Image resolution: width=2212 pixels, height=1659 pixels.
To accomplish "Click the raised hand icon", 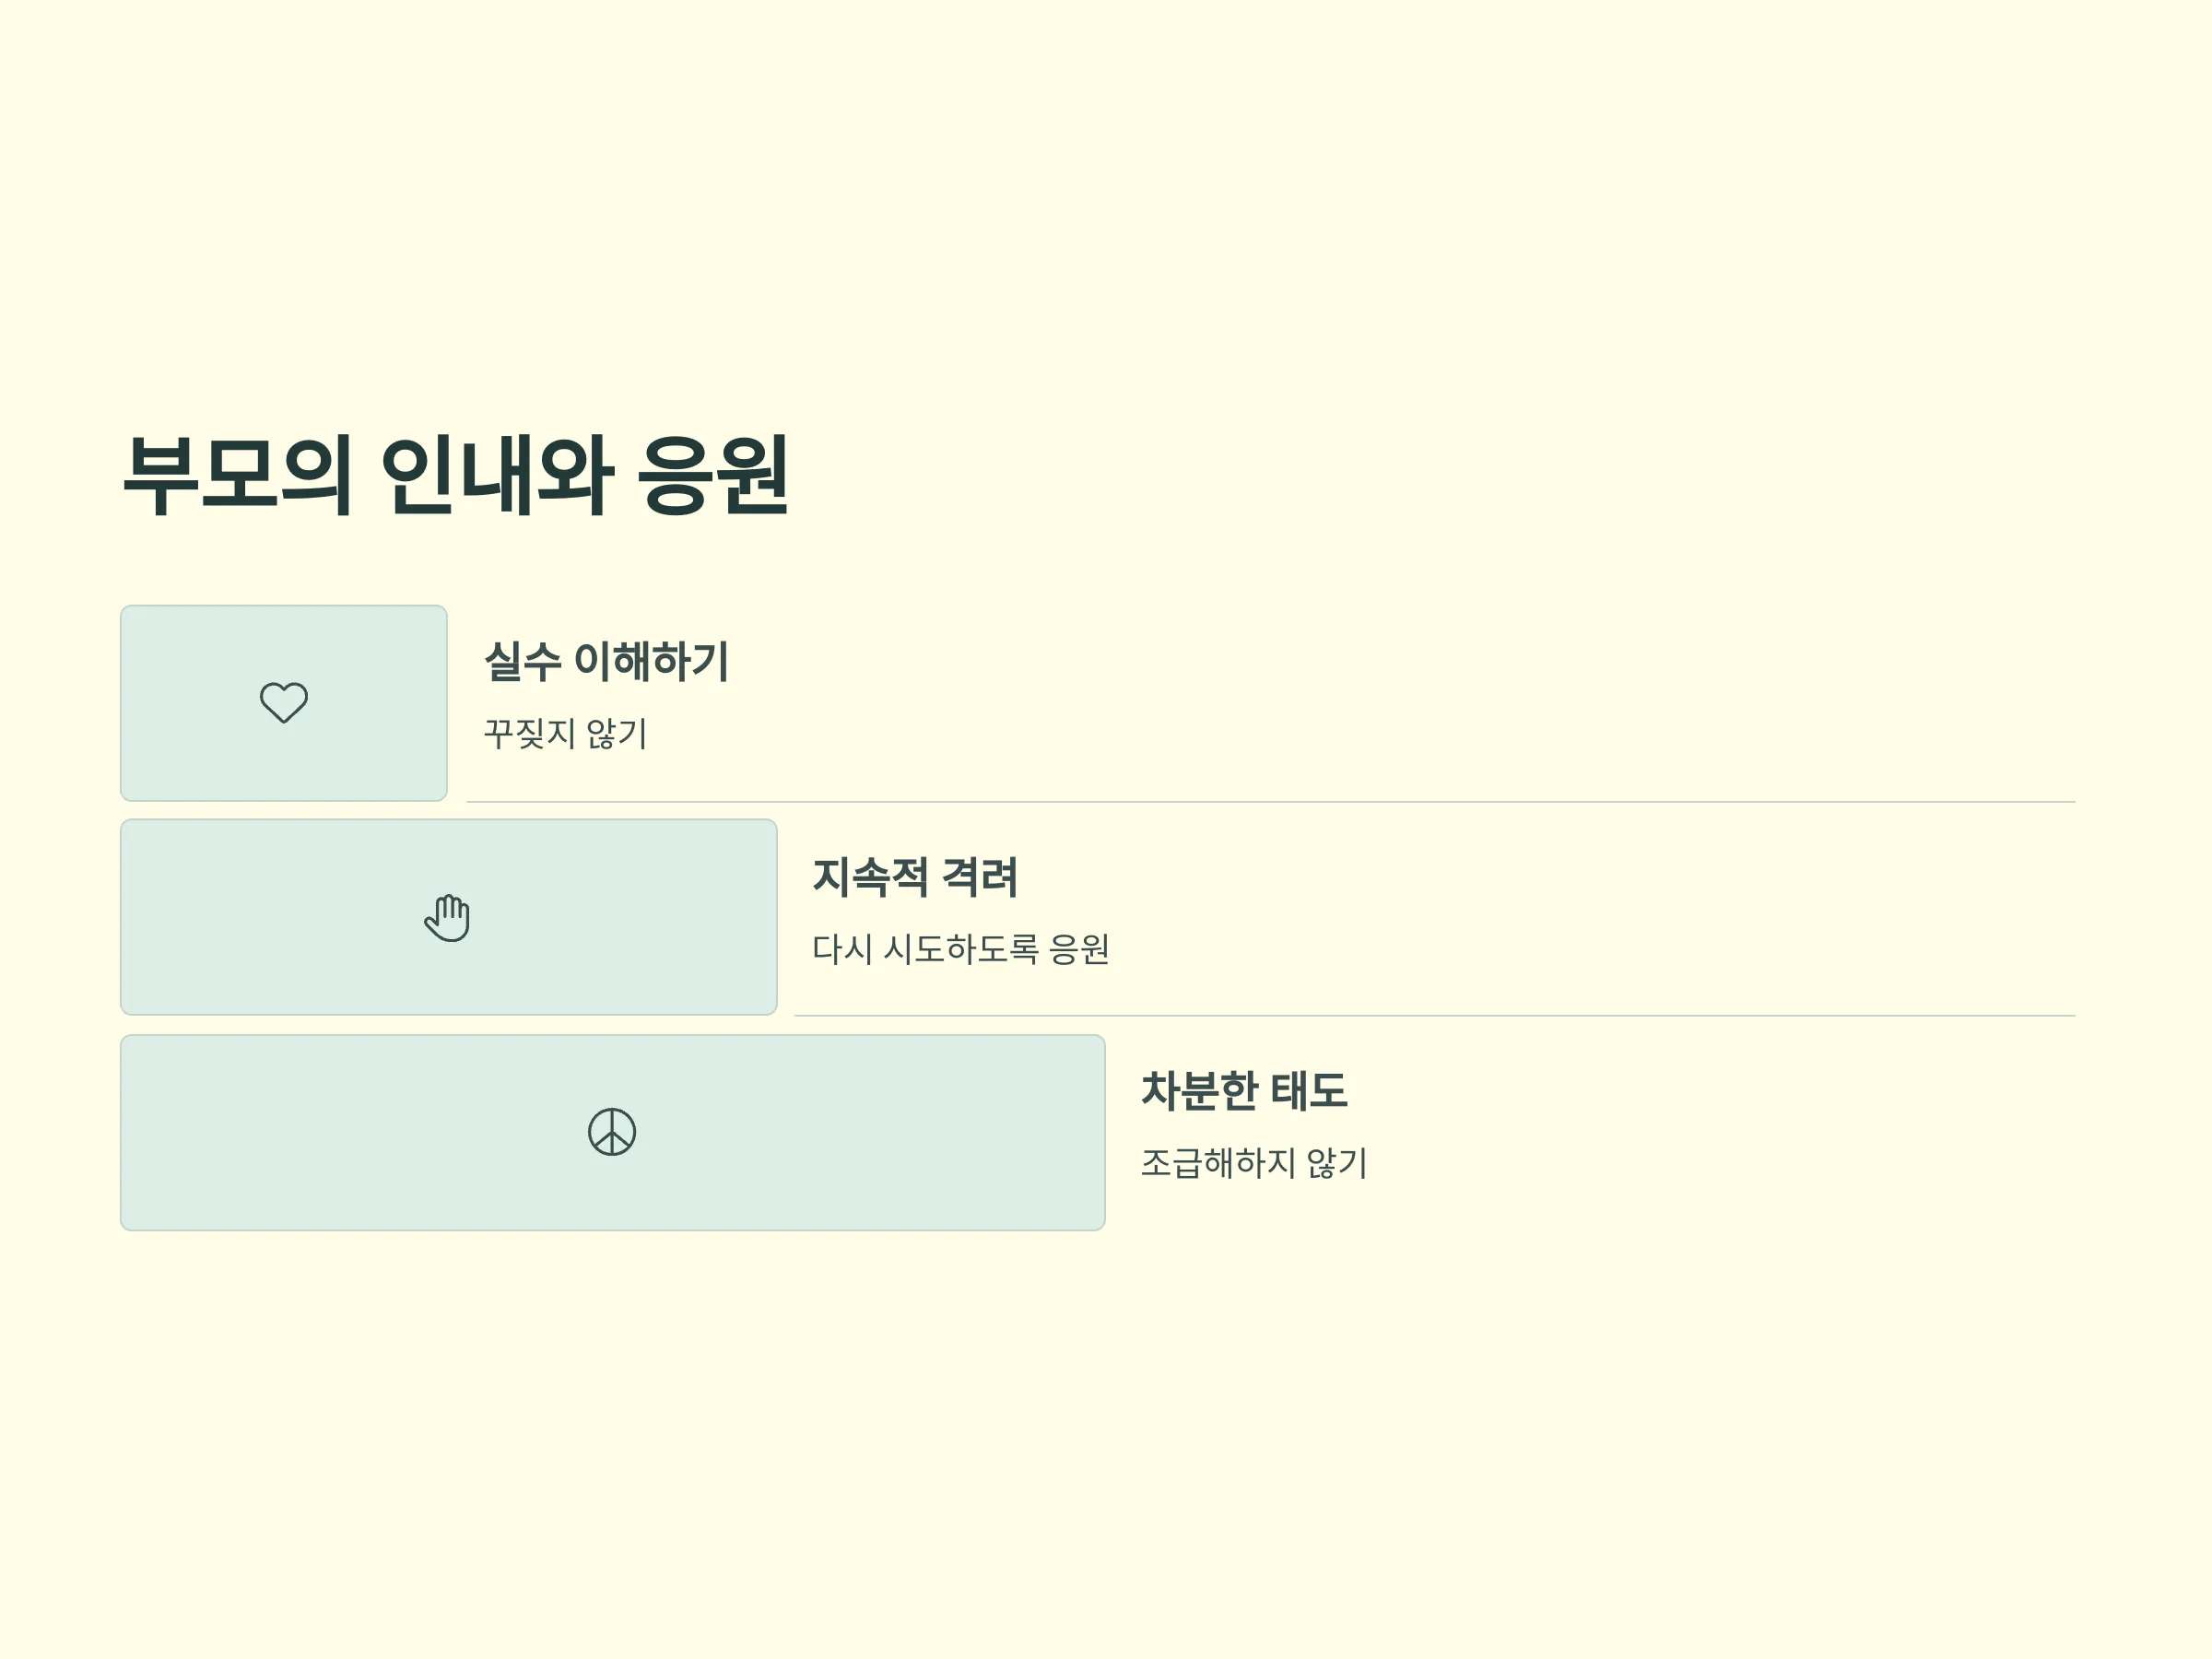I will coord(447,917).
